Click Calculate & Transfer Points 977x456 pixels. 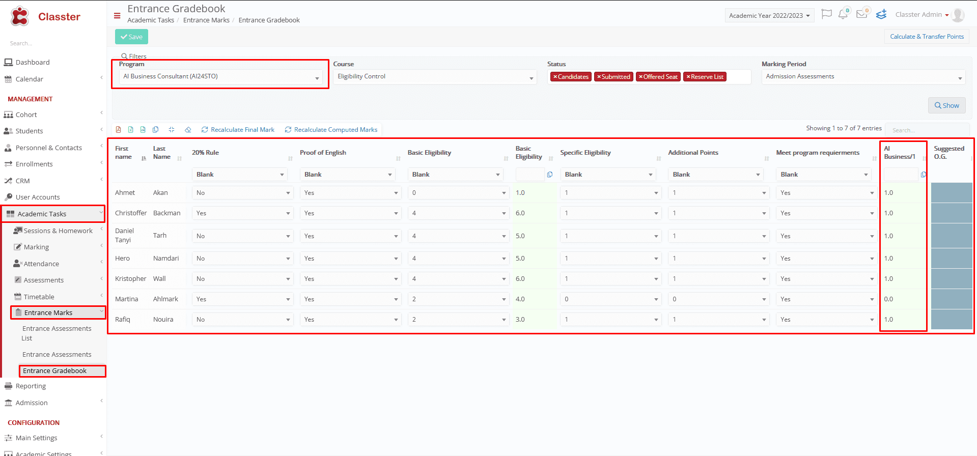tap(927, 37)
